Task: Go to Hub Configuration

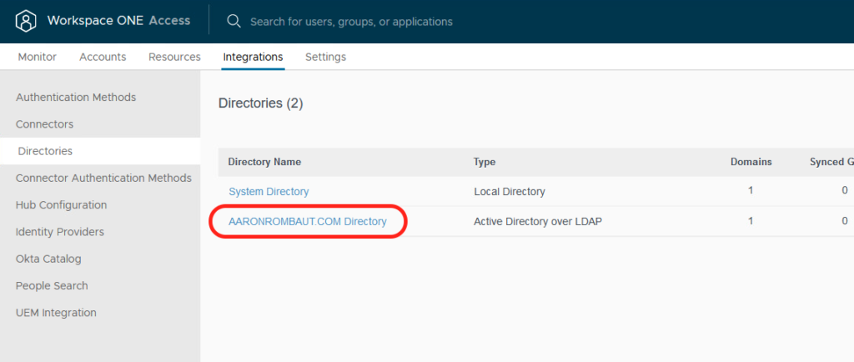Action: [x=61, y=205]
